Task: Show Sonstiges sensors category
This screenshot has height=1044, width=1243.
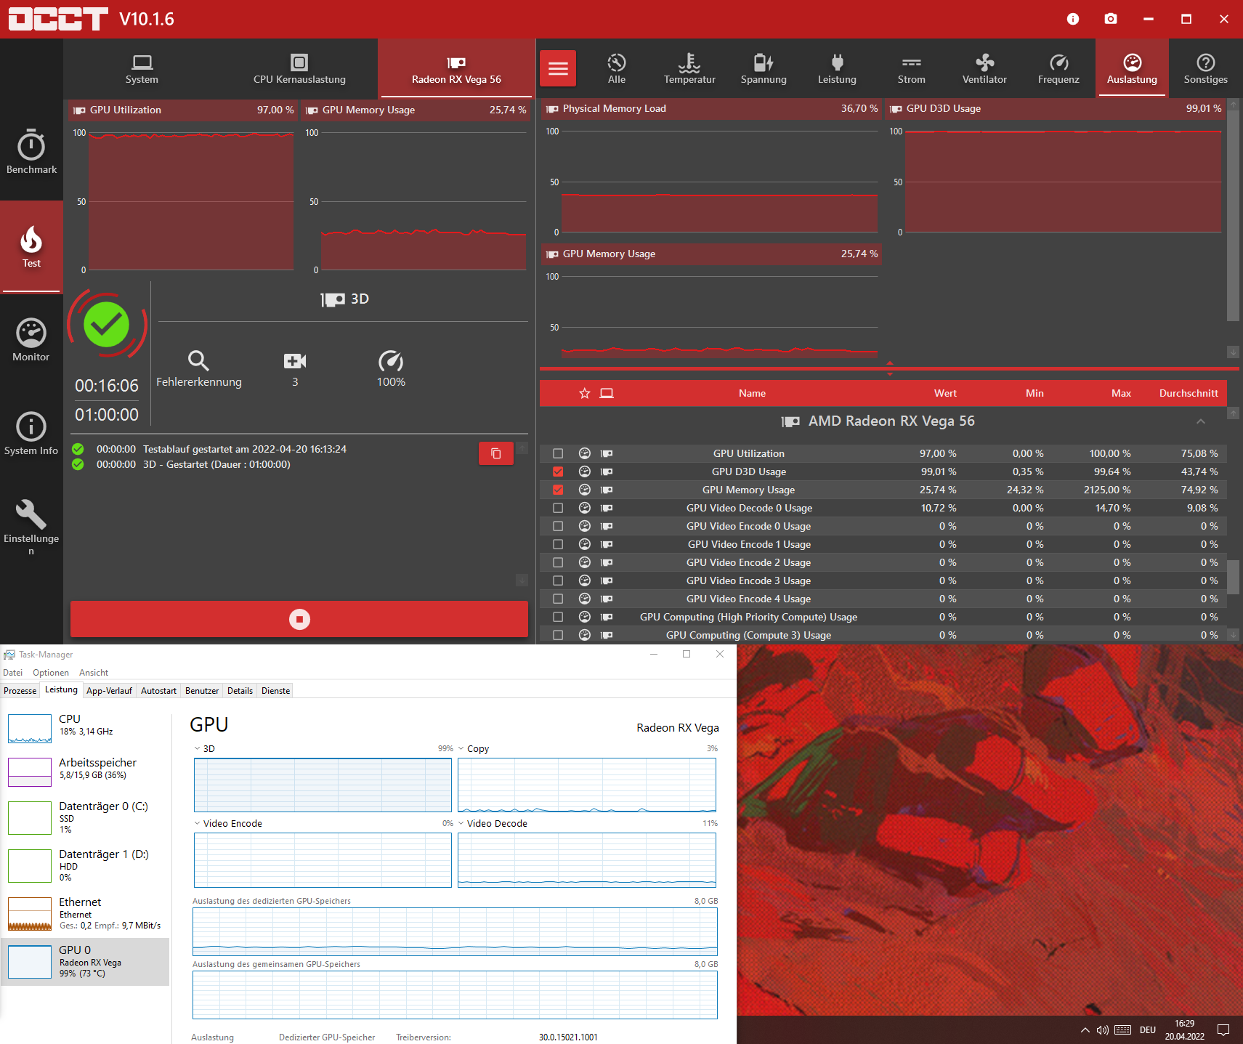Action: [1205, 69]
